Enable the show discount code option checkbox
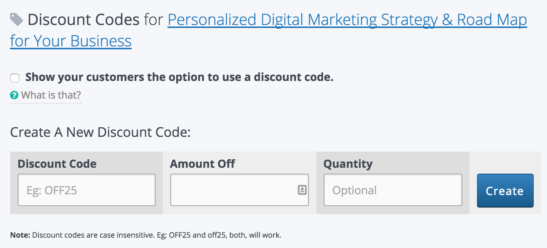The height and width of the screenshot is (248, 547). point(15,78)
